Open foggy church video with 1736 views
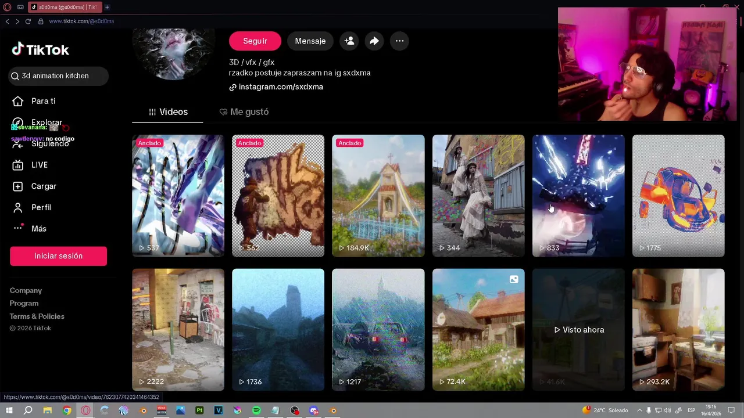This screenshot has width=744, height=418. (x=278, y=329)
